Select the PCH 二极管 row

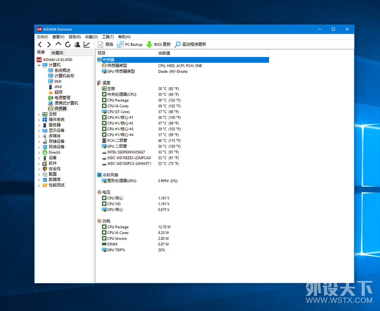[x=183, y=141]
